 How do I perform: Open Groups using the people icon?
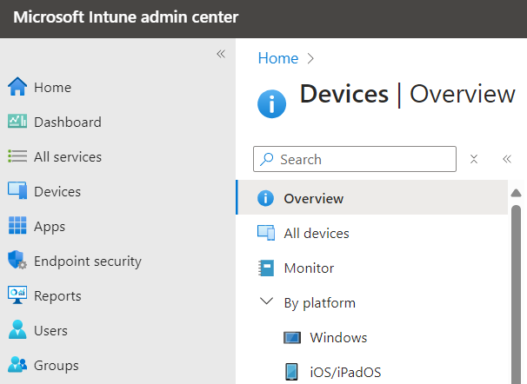pos(17,365)
